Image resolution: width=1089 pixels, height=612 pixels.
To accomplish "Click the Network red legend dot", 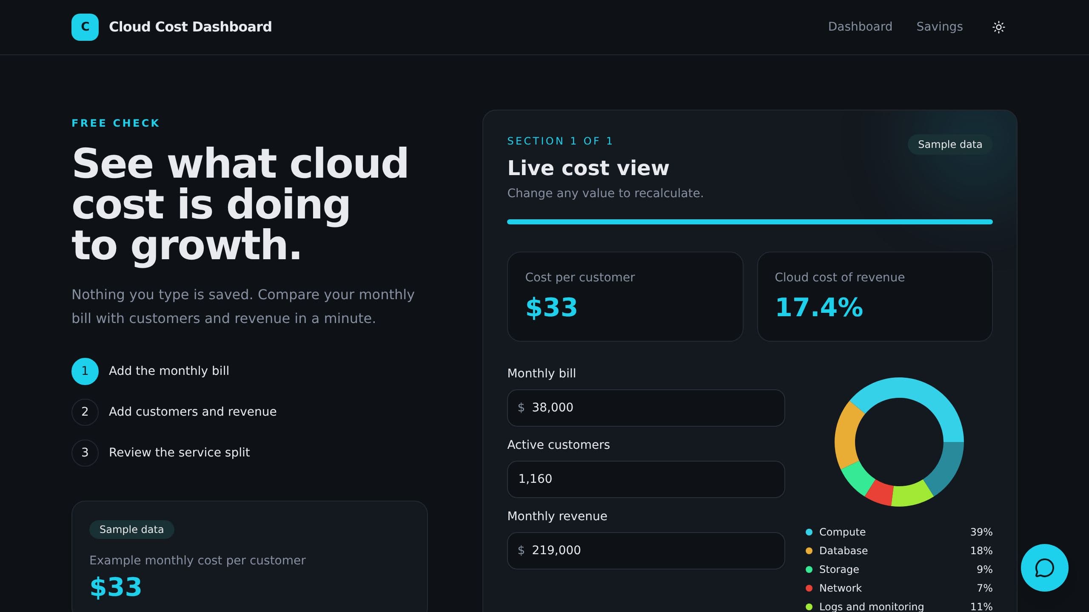I will click(x=809, y=588).
